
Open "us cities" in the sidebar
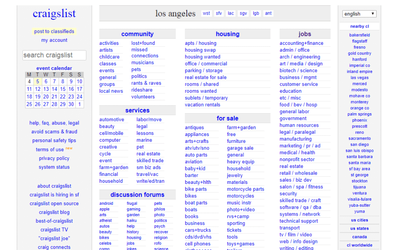(x=359, y=220)
